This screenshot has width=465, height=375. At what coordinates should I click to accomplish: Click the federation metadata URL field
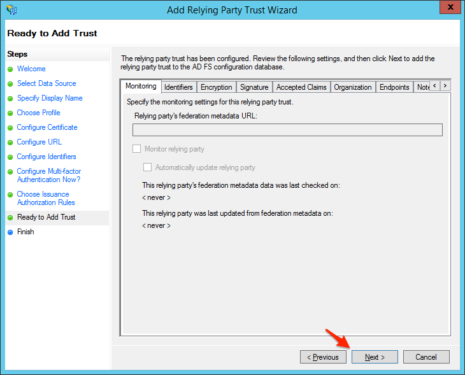pos(287,130)
